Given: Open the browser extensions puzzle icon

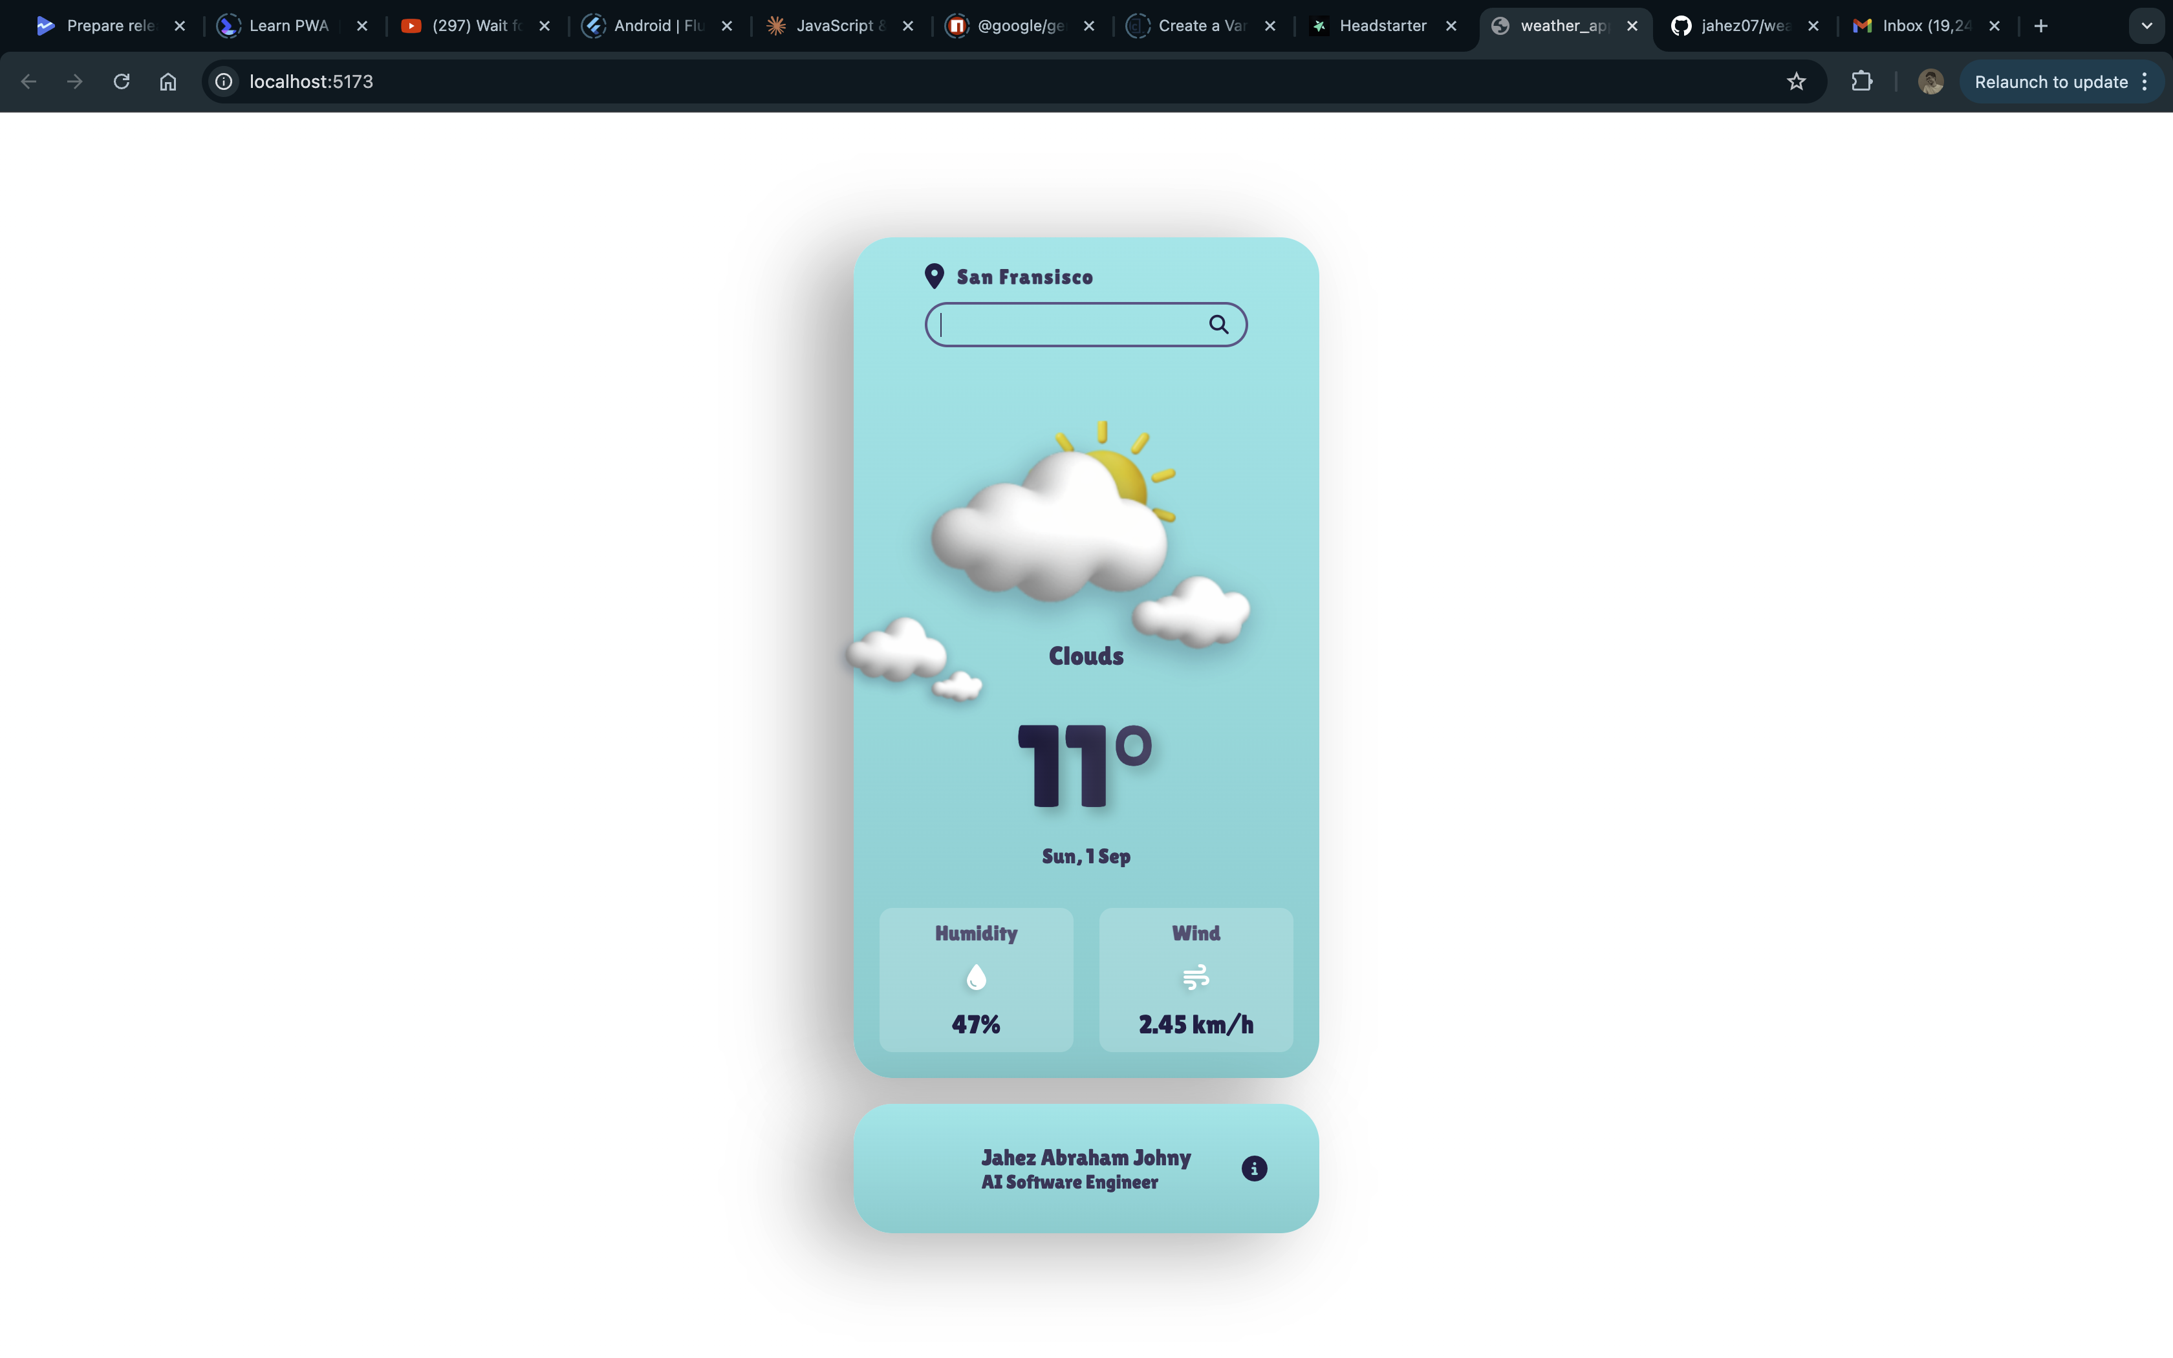Looking at the screenshot, I should 1861,81.
